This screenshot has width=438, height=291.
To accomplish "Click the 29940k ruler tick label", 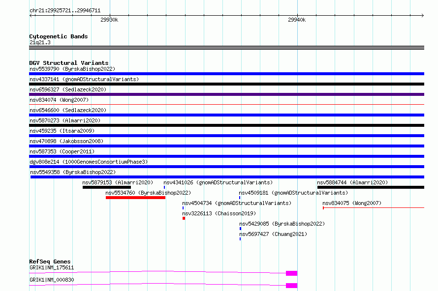I will tap(297, 20).
